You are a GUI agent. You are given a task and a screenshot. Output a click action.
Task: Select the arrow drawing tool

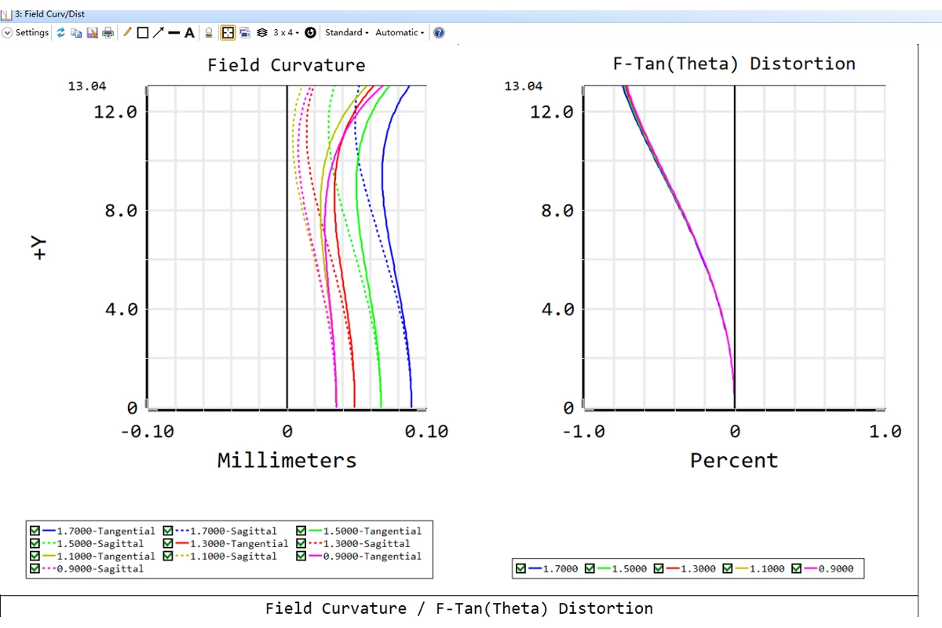click(158, 33)
